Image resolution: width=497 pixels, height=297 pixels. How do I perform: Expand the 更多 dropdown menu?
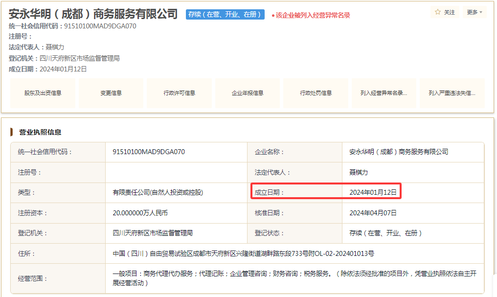coord(474,12)
